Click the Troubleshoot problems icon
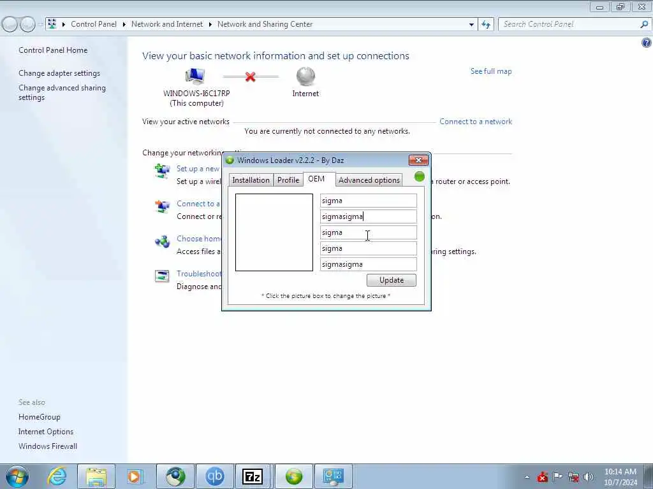 [x=162, y=276]
